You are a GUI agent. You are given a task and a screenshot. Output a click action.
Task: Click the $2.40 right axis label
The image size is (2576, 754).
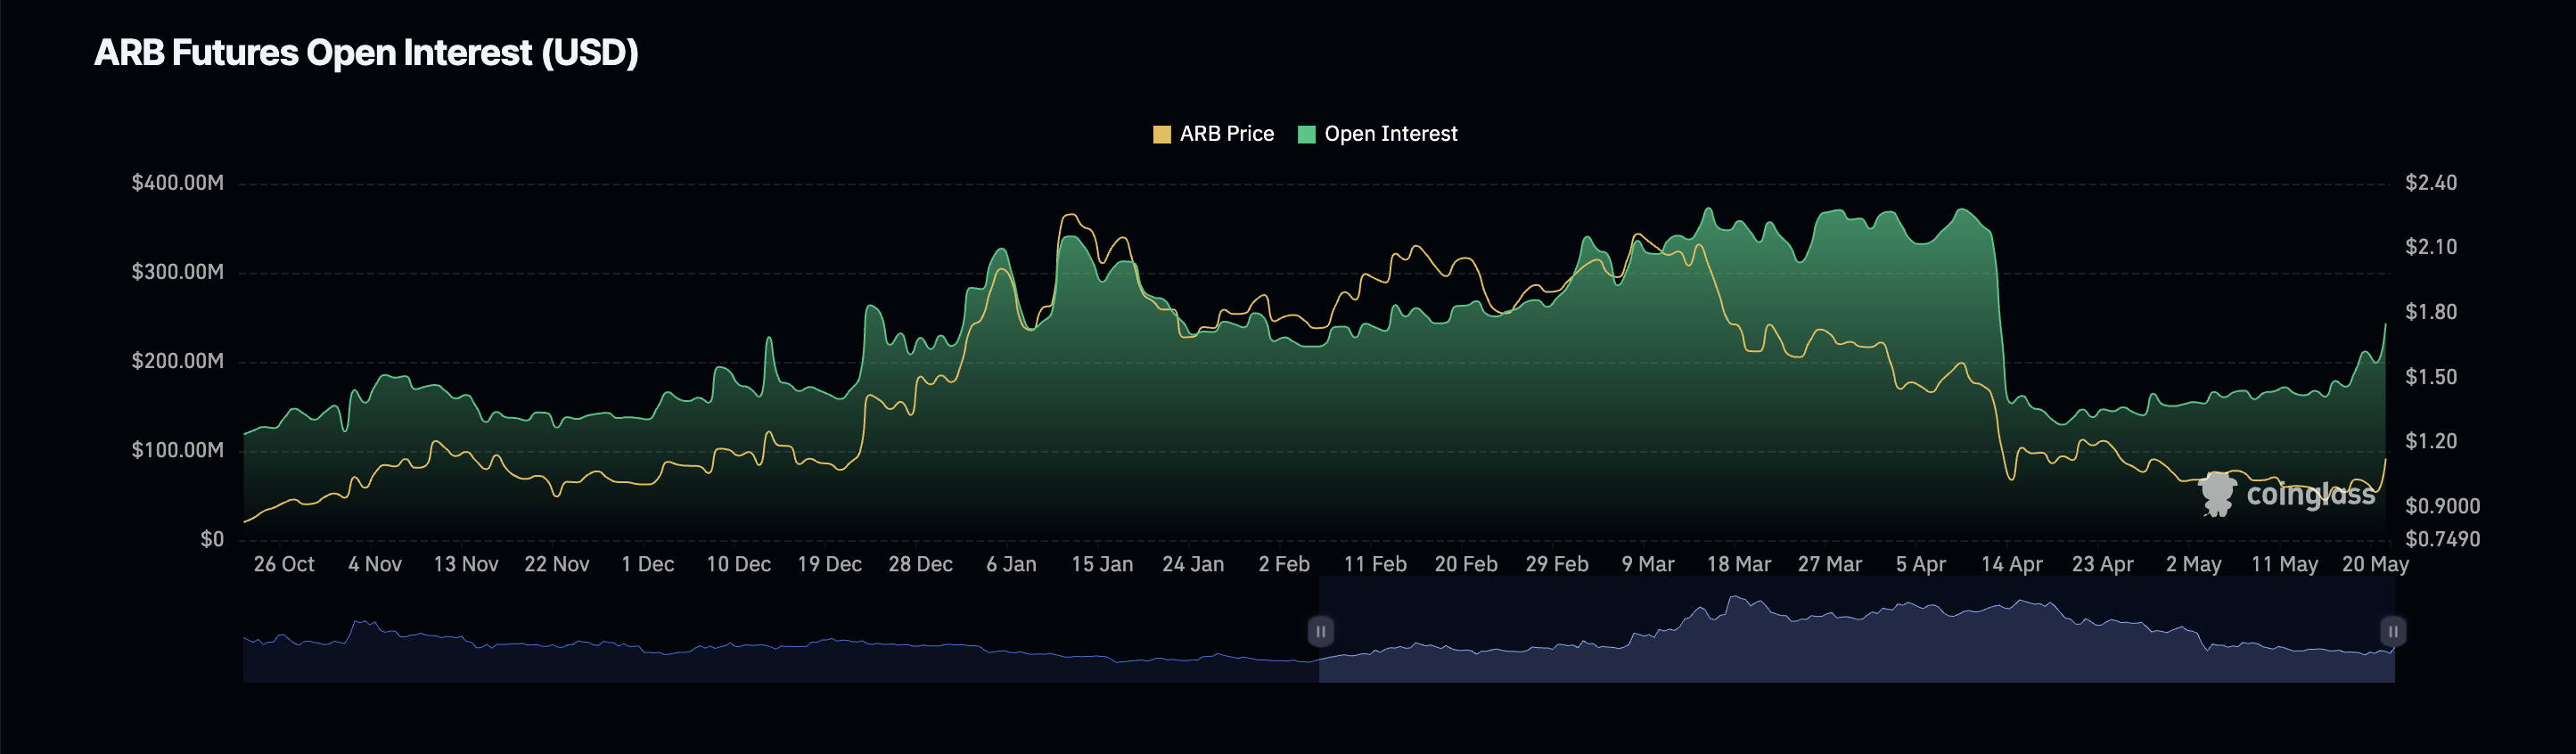point(2430,183)
